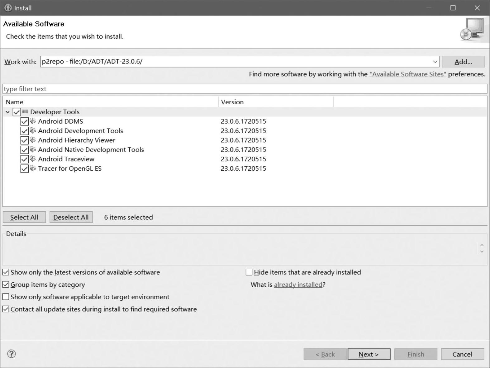This screenshot has width=490, height=368.
Task: Click the Android DDMS feature icon
Action: pos(33,121)
